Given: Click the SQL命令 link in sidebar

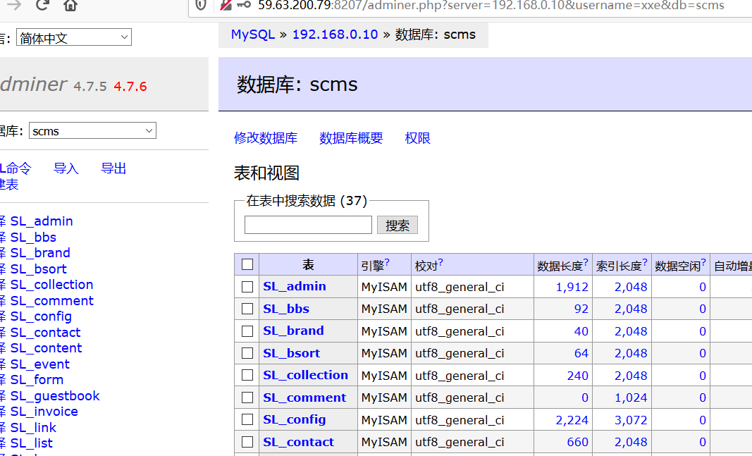Looking at the screenshot, I should tap(16, 168).
